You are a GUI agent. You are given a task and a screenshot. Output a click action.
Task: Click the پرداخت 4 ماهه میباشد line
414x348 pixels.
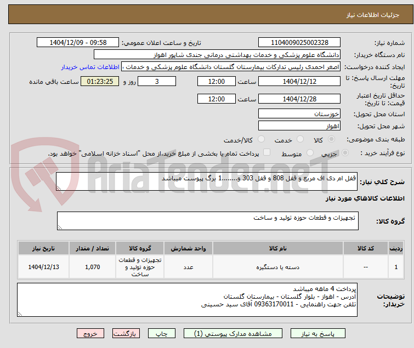[x=325, y=289]
